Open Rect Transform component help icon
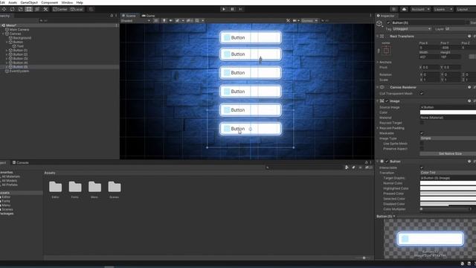This screenshot has width=476, height=268. 469,36
